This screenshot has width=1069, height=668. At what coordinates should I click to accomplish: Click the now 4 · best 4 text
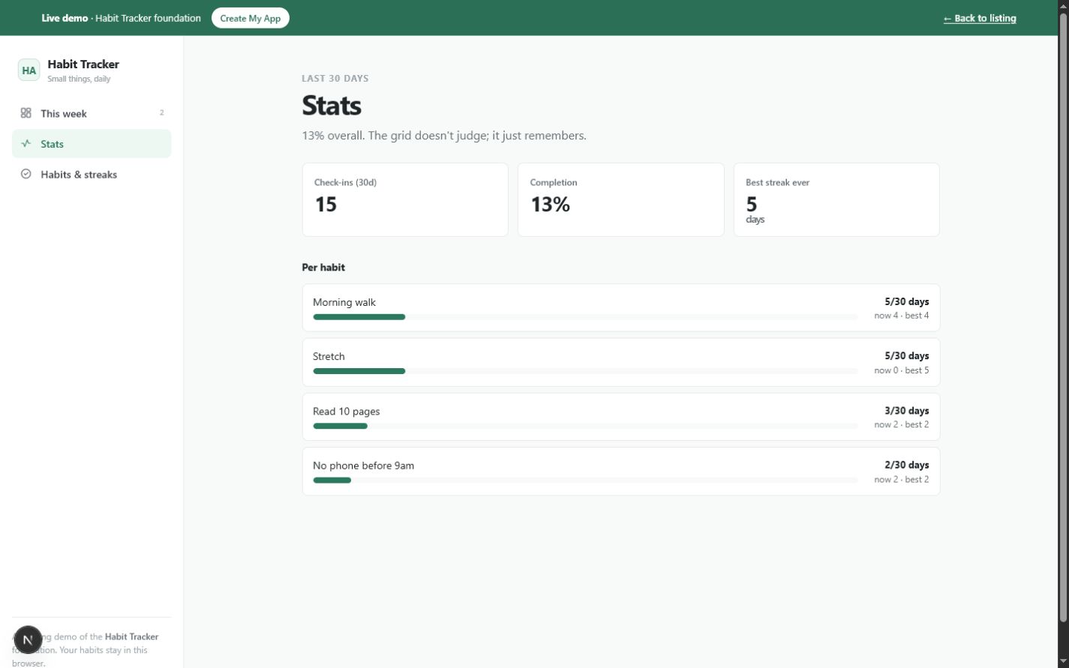(x=901, y=316)
